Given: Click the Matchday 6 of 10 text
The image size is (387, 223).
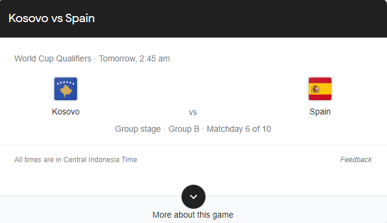Looking at the screenshot, I should click(x=239, y=129).
